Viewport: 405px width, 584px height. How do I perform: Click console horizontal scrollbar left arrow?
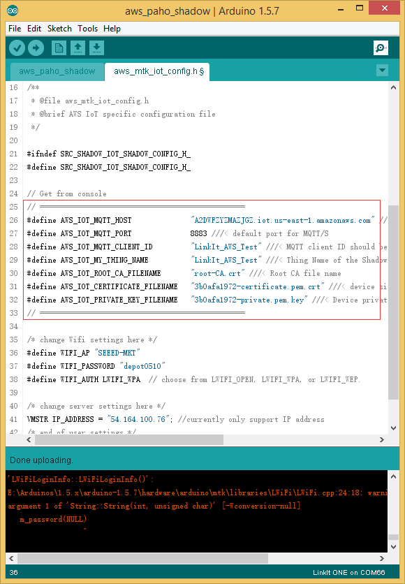tap(10, 558)
